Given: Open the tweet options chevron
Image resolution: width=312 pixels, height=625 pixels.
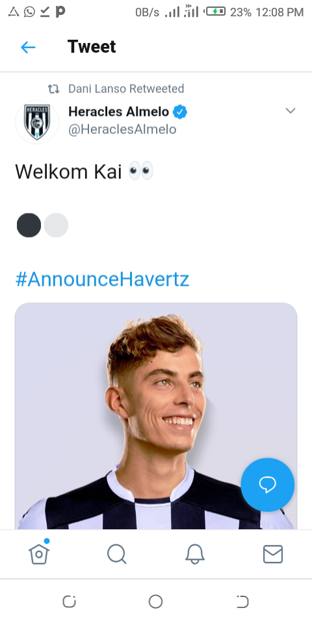Looking at the screenshot, I should tap(291, 111).
